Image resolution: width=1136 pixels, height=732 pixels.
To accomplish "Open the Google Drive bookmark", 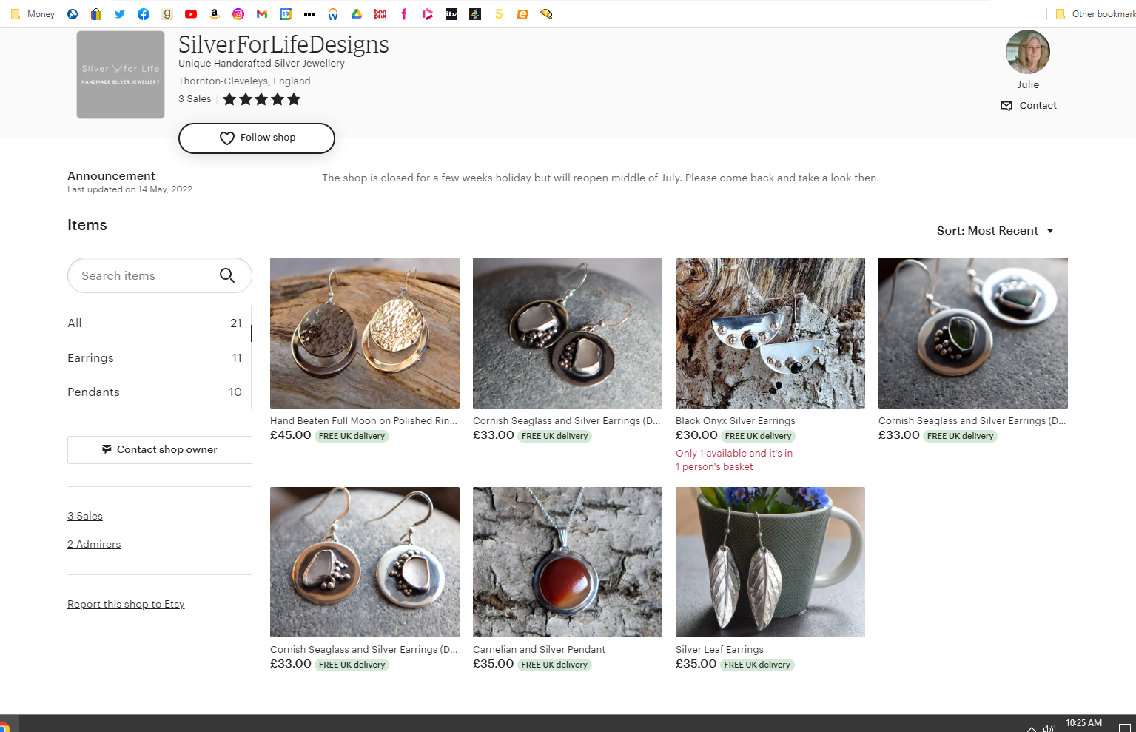I will tap(357, 14).
